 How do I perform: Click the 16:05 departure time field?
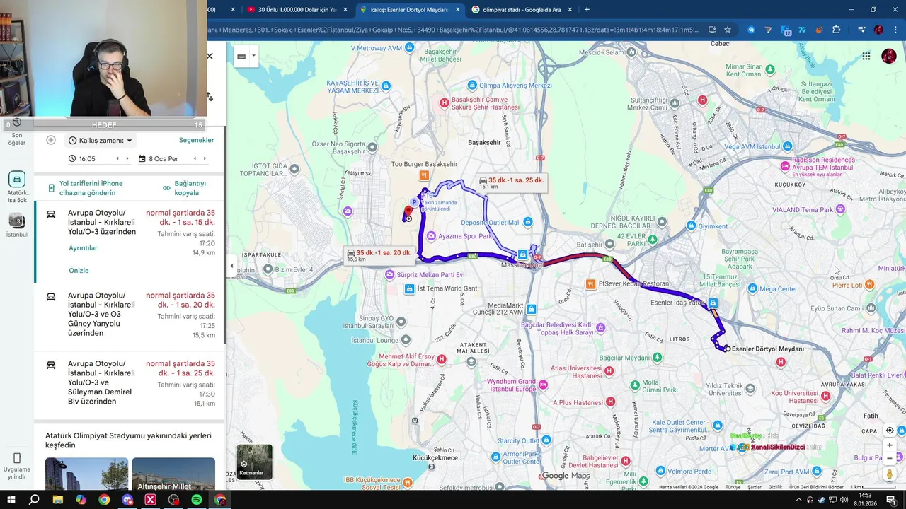(87, 159)
